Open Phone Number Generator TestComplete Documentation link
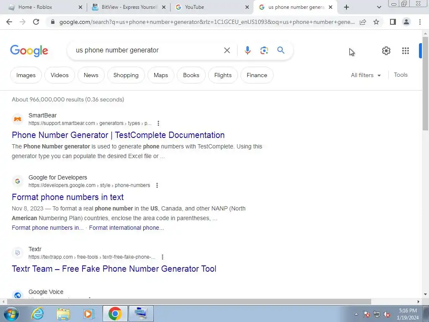 click(x=118, y=135)
